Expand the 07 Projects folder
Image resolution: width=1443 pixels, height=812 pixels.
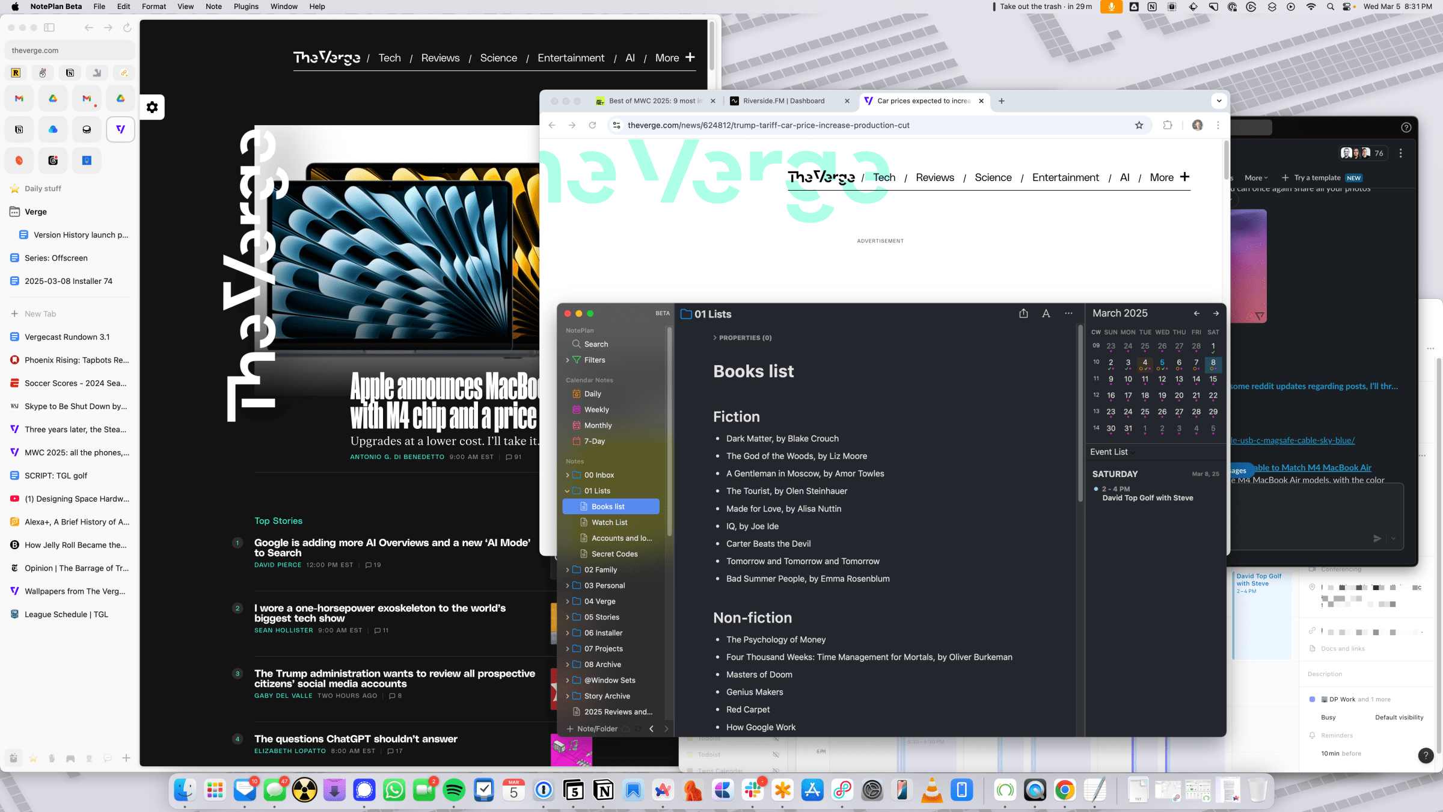click(567, 648)
